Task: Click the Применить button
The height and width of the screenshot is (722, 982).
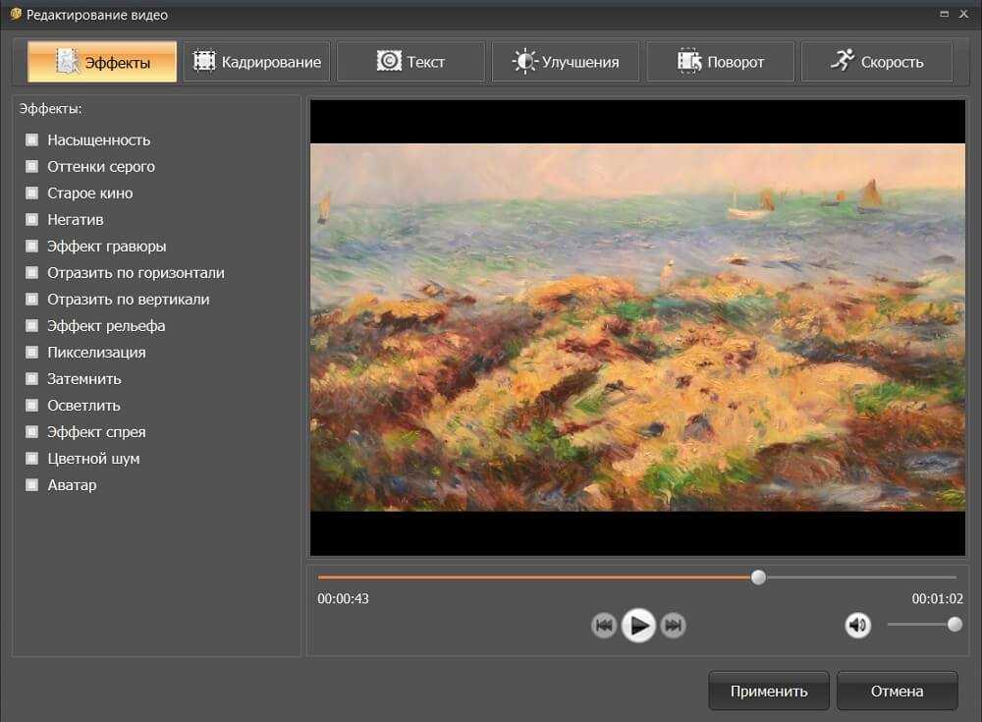Action: click(769, 691)
